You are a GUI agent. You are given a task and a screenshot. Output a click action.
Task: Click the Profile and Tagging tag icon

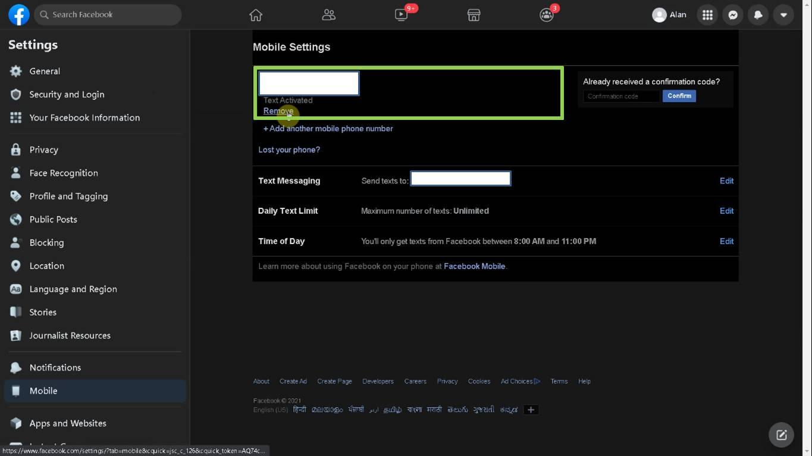16,196
